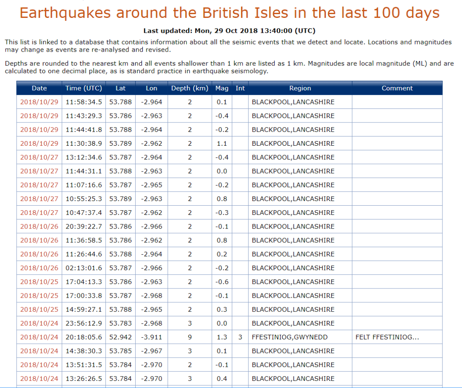Click the Region column header
Image resolution: width=462 pixels, height=388 pixels.
pos(300,88)
